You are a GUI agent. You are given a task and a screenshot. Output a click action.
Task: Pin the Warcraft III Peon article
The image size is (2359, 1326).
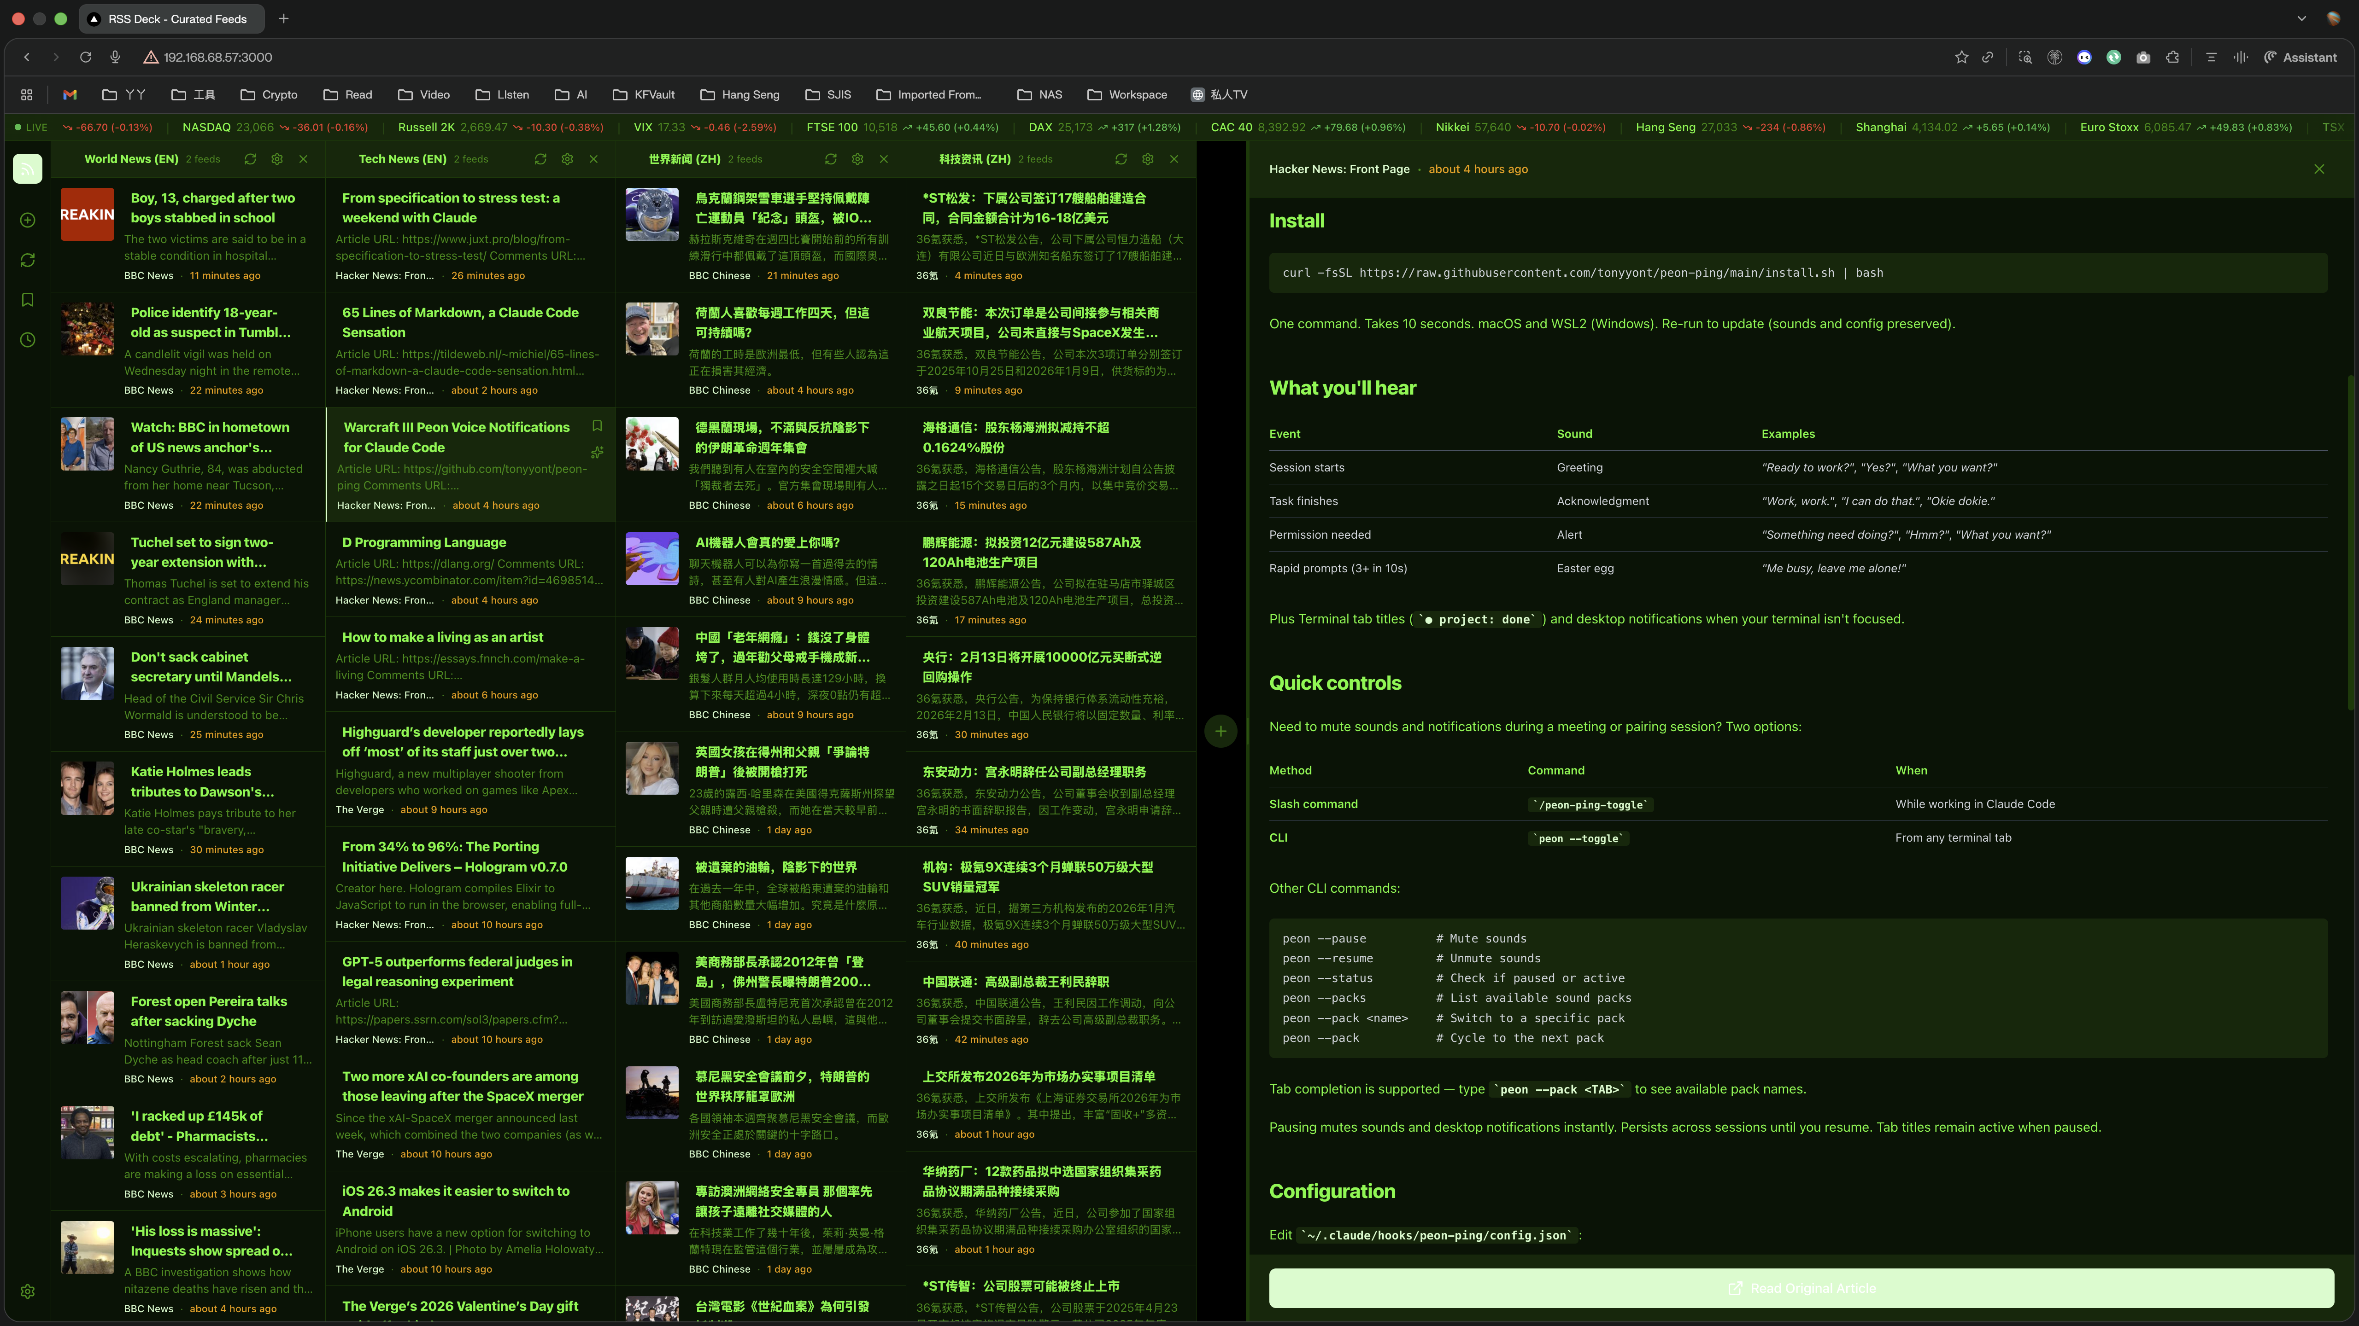click(598, 452)
